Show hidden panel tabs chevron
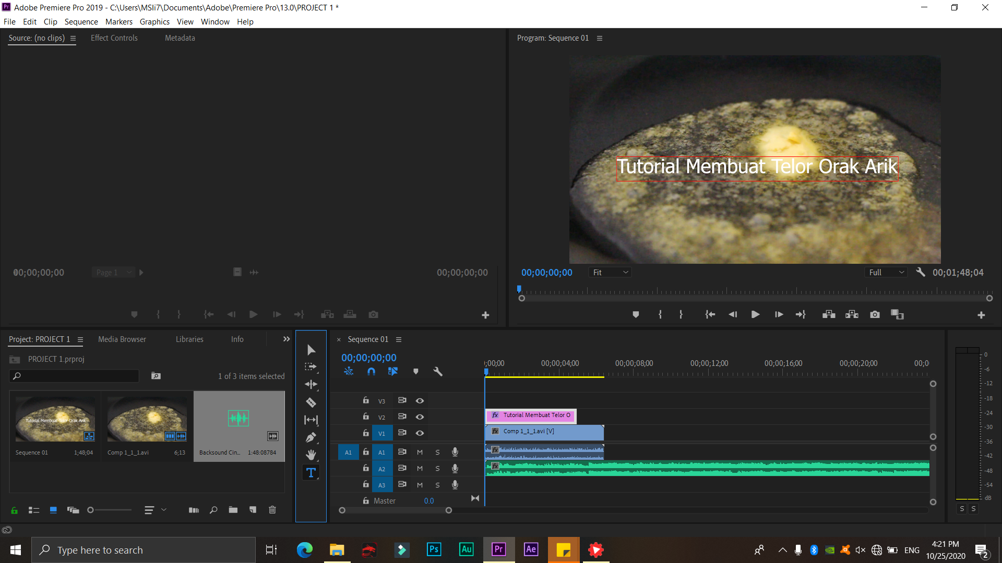1002x563 pixels. click(x=287, y=339)
